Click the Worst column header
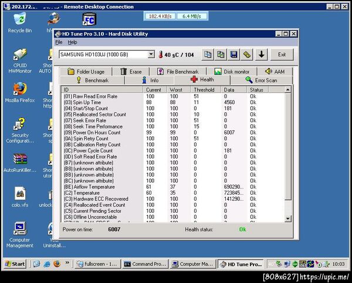This screenshot has height=283, width=352. click(179, 89)
